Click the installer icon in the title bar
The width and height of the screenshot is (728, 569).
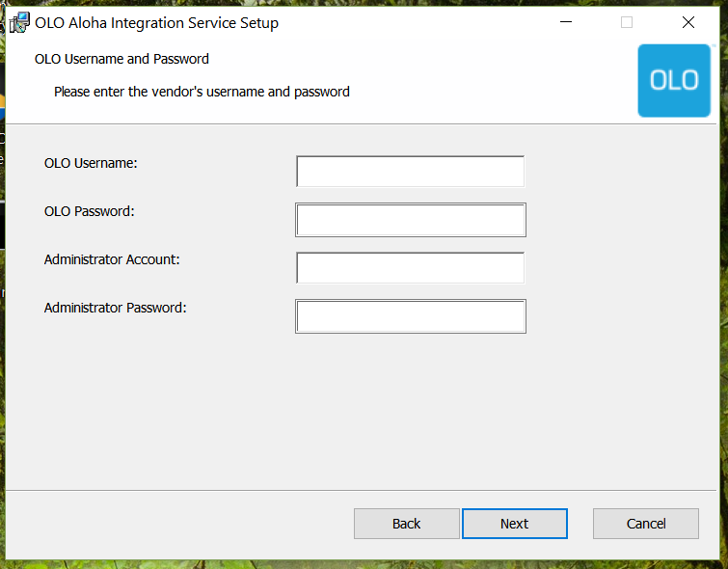point(19,23)
